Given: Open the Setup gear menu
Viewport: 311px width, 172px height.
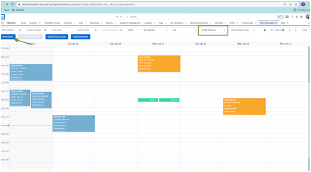Looking at the screenshot, I should coord(297,17).
